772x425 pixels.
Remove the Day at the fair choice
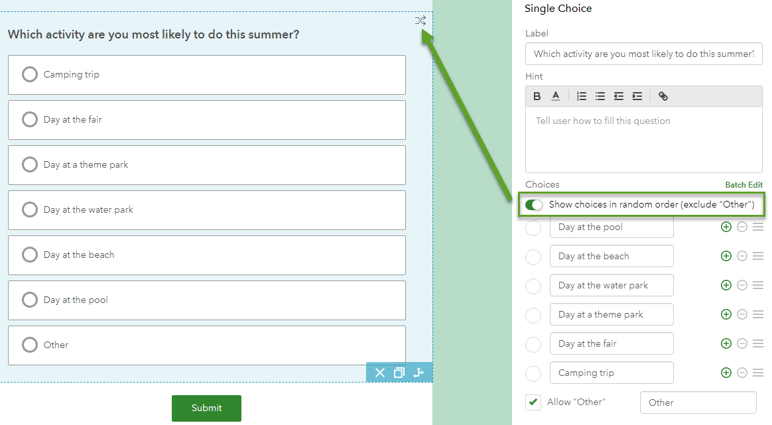coord(742,343)
